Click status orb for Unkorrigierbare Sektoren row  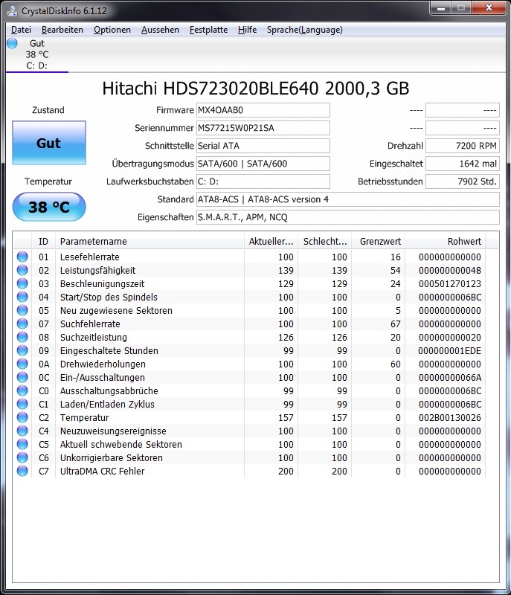pyautogui.click(x=22, y=457)
